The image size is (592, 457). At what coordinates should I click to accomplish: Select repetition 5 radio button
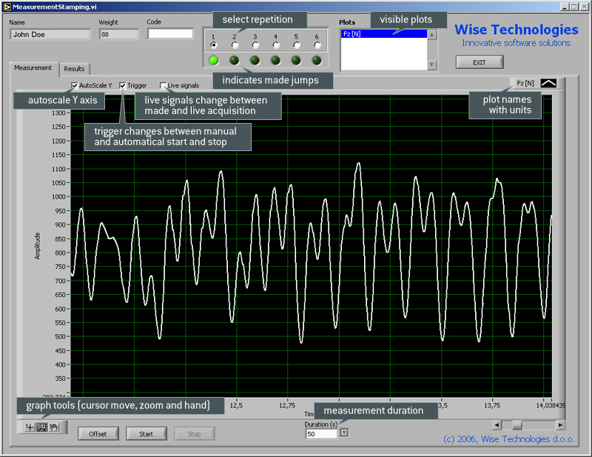(x=297, y=45)
